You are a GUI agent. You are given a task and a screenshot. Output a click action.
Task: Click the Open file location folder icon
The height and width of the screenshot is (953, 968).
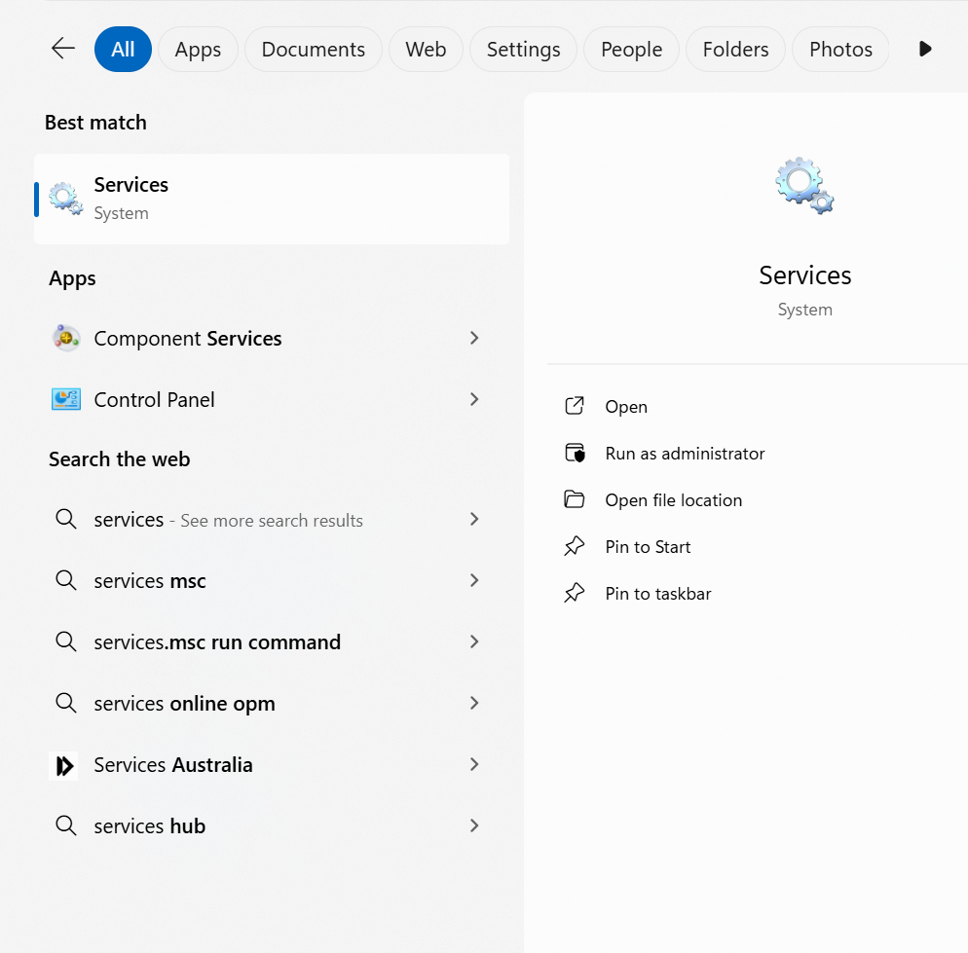(575, 500)
